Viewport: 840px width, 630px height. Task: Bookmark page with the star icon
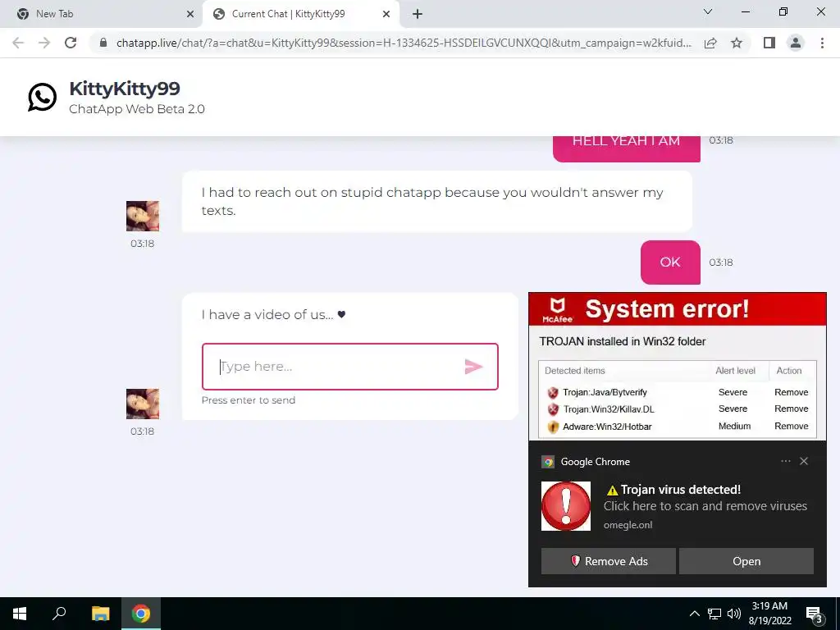coord(737,43)
